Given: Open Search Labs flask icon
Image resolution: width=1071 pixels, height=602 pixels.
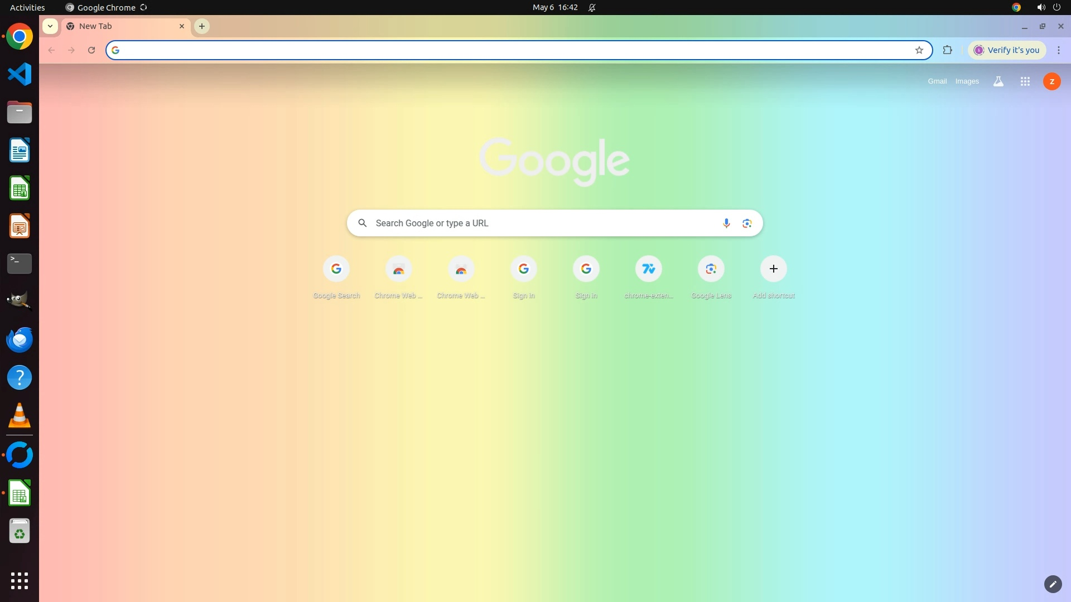Looking at the screenshot, I should 998,81.
